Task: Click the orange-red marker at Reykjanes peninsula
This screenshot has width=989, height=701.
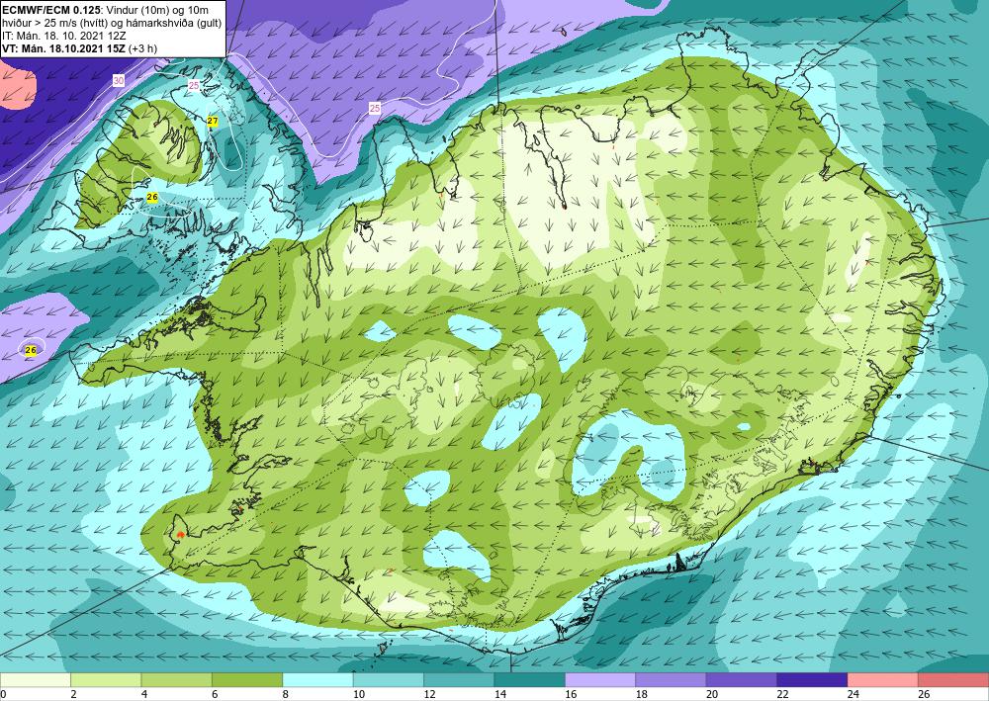Action: (x=180, y=535)
